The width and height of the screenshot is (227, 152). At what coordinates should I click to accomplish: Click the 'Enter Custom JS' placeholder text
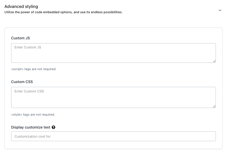[28, 47]
